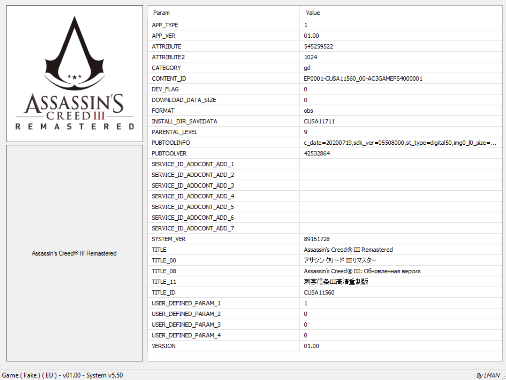Select the USER_DEFINED_PARAM_1 row
Image resolution: width=506 pixels, height=380 pixels.
[186, 303]
